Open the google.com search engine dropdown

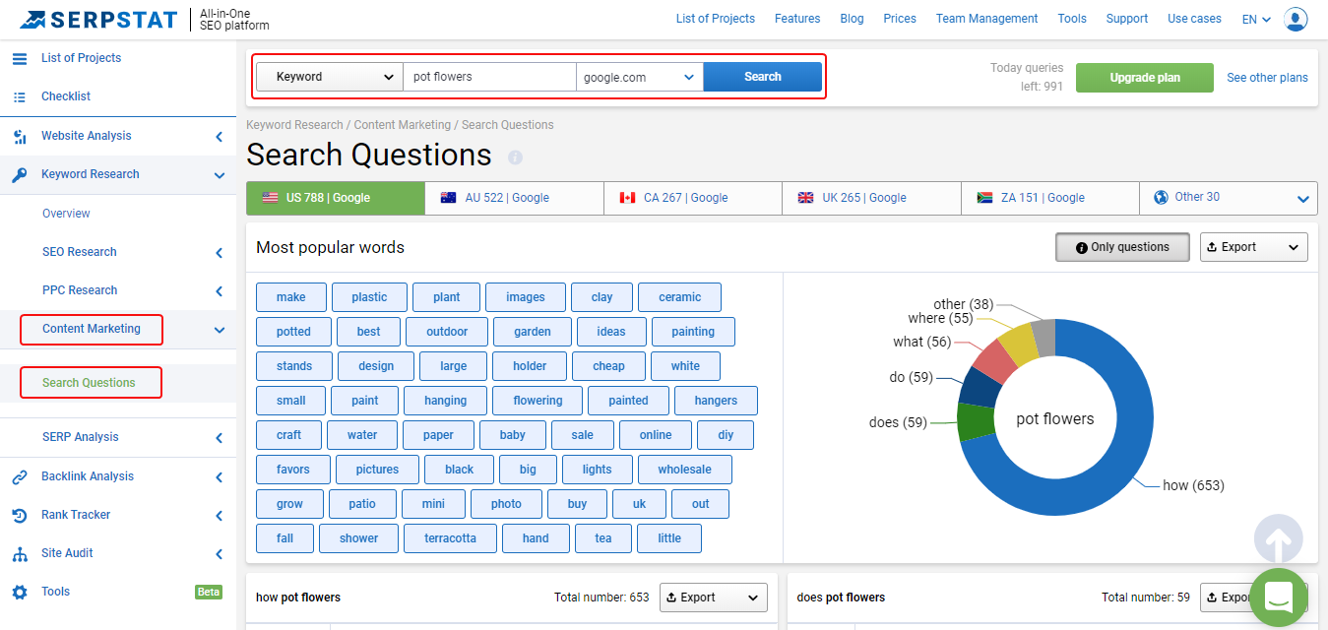coord(639,76)
